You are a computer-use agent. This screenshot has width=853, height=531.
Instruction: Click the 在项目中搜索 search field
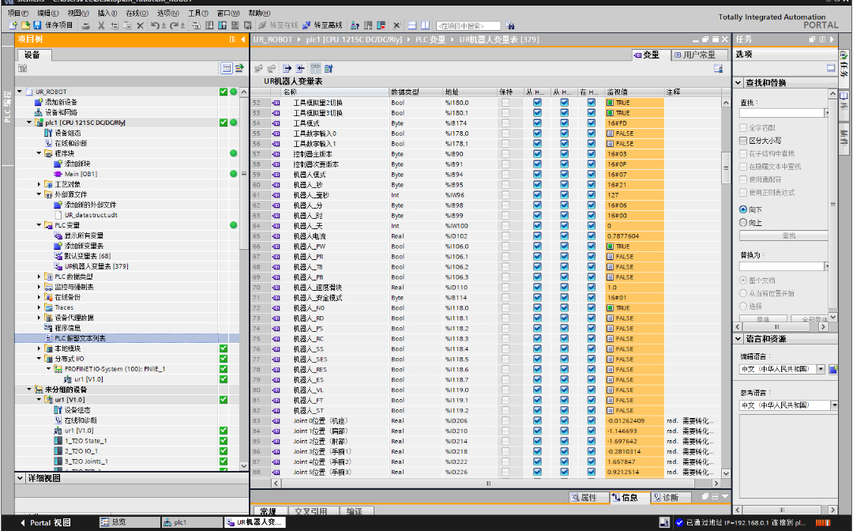pos(468,25)
